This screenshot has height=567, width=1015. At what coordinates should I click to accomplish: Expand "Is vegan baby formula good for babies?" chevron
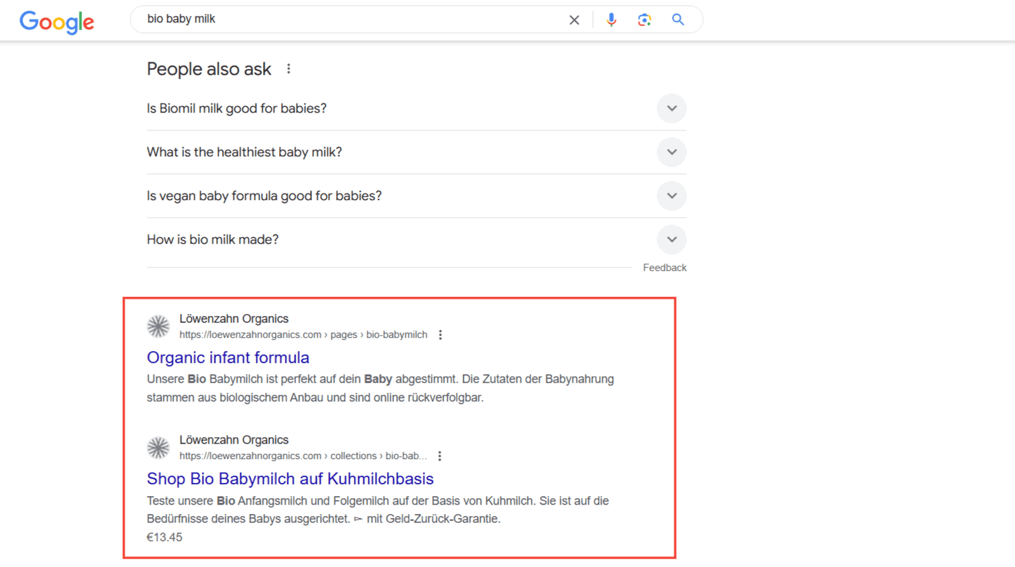point(672,196)
